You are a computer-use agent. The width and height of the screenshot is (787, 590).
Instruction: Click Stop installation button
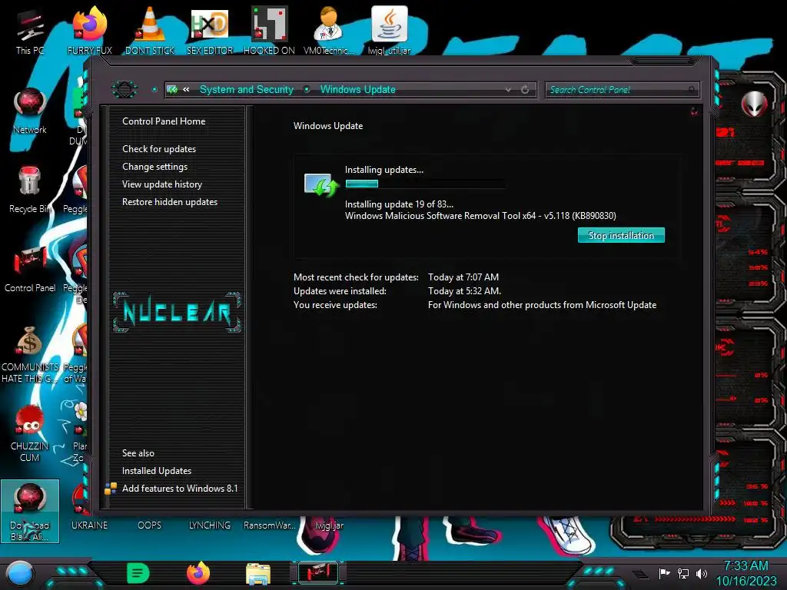click(x=621, y=235)
